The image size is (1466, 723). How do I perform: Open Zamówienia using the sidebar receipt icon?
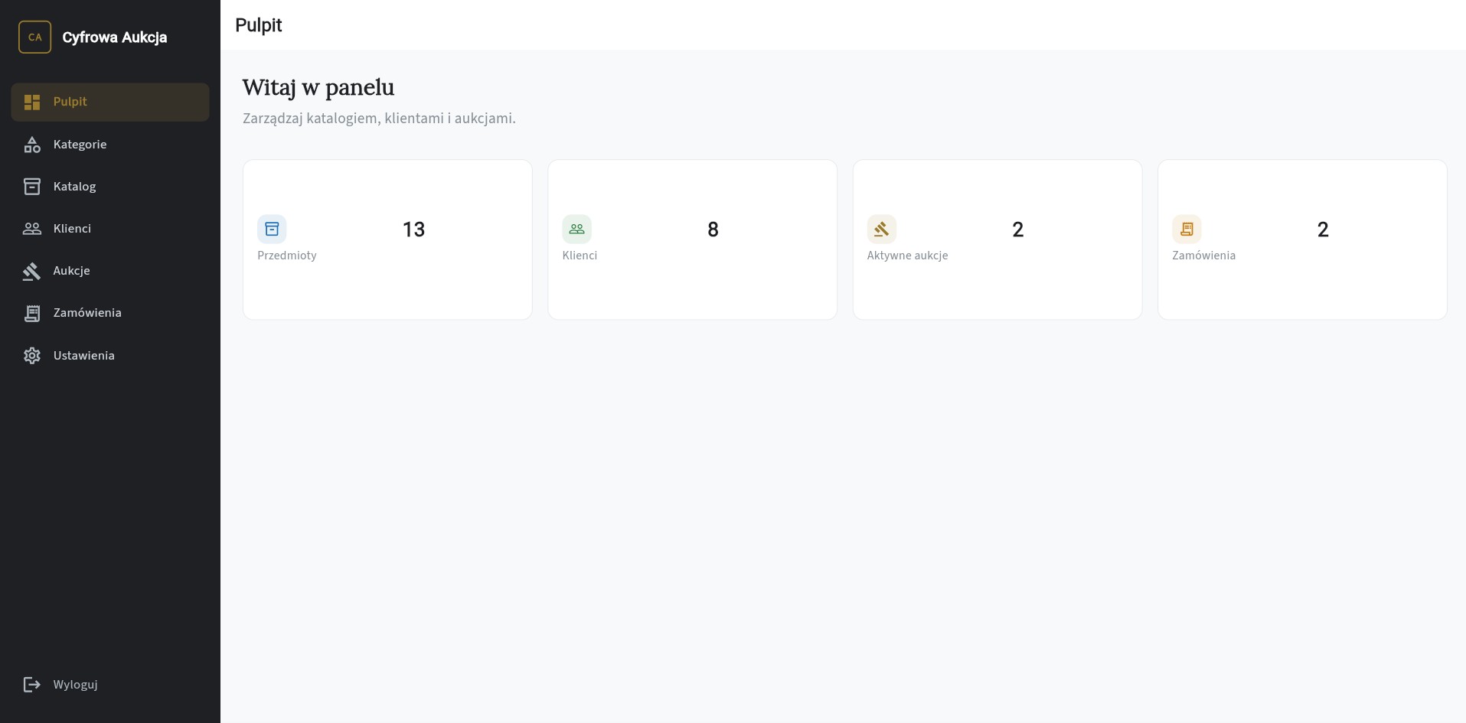click(32, 313)
